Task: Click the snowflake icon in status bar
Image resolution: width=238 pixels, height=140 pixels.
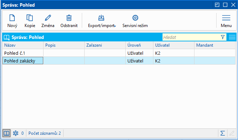Action: click(x=15, y=133)
